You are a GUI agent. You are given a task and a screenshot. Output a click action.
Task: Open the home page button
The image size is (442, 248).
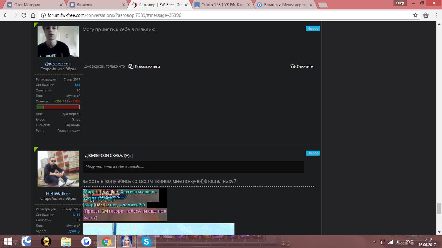coord(33,15)
